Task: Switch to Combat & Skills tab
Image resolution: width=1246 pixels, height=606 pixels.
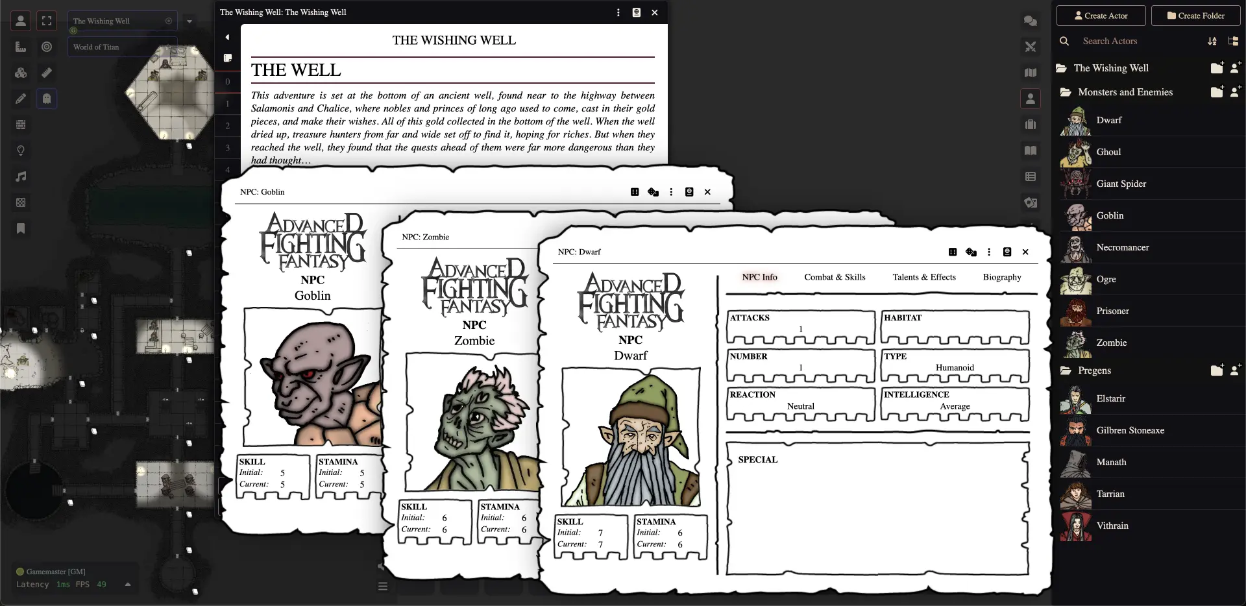Action: click(835, 277)
